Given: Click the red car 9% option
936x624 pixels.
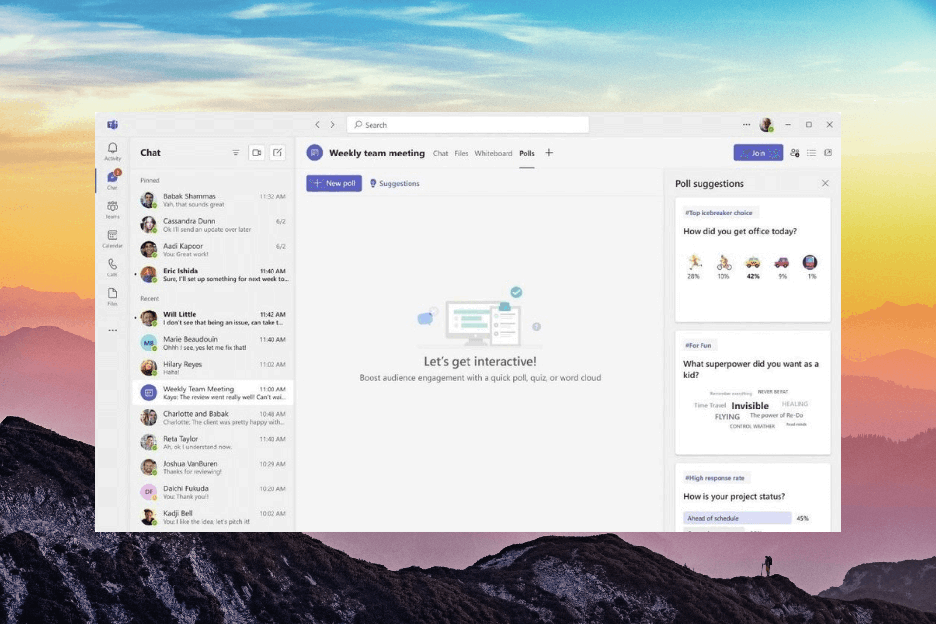Looking at the screenshot, I should (x=782, y=267).
